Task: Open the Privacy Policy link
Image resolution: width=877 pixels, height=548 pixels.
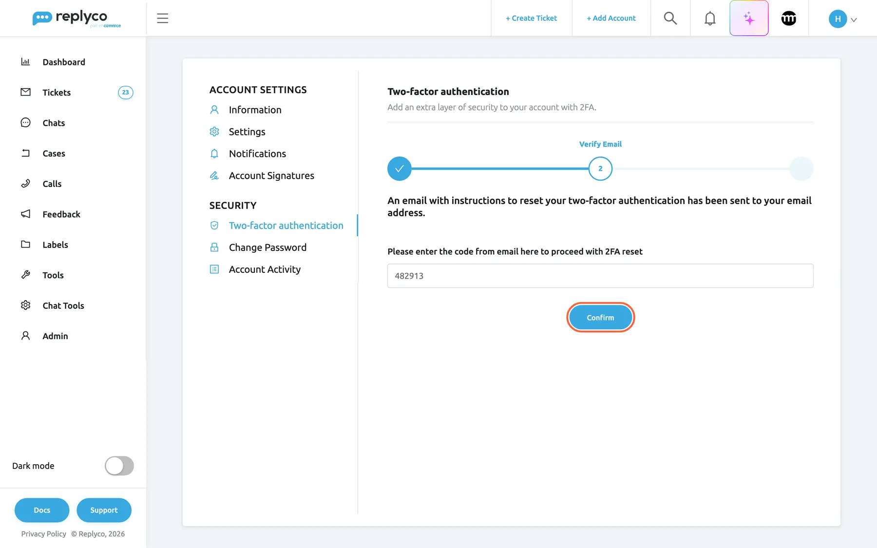Action: click(43, 534)
